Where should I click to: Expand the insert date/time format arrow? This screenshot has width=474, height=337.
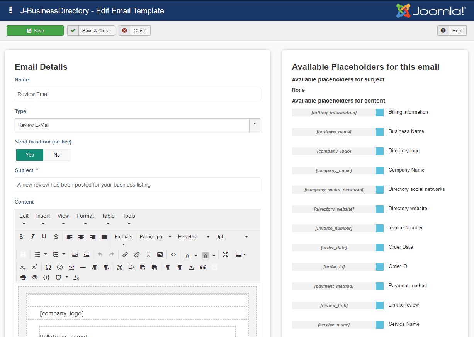tap(67, 277)
